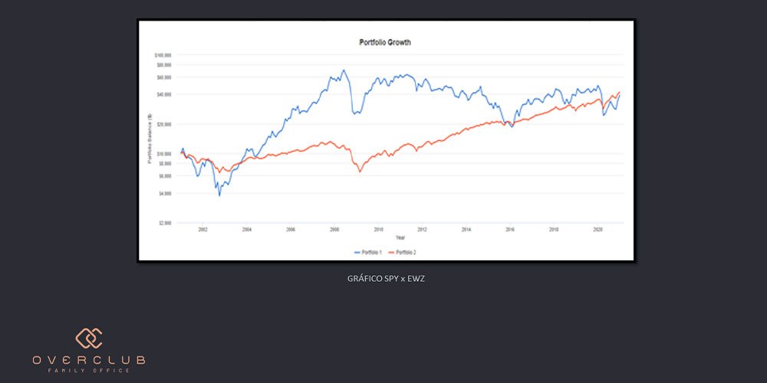Click the $20,000 y-axis label

[x=163, y=124]
